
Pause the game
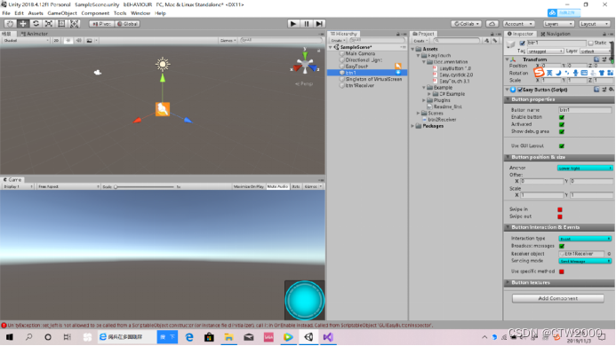307,24
